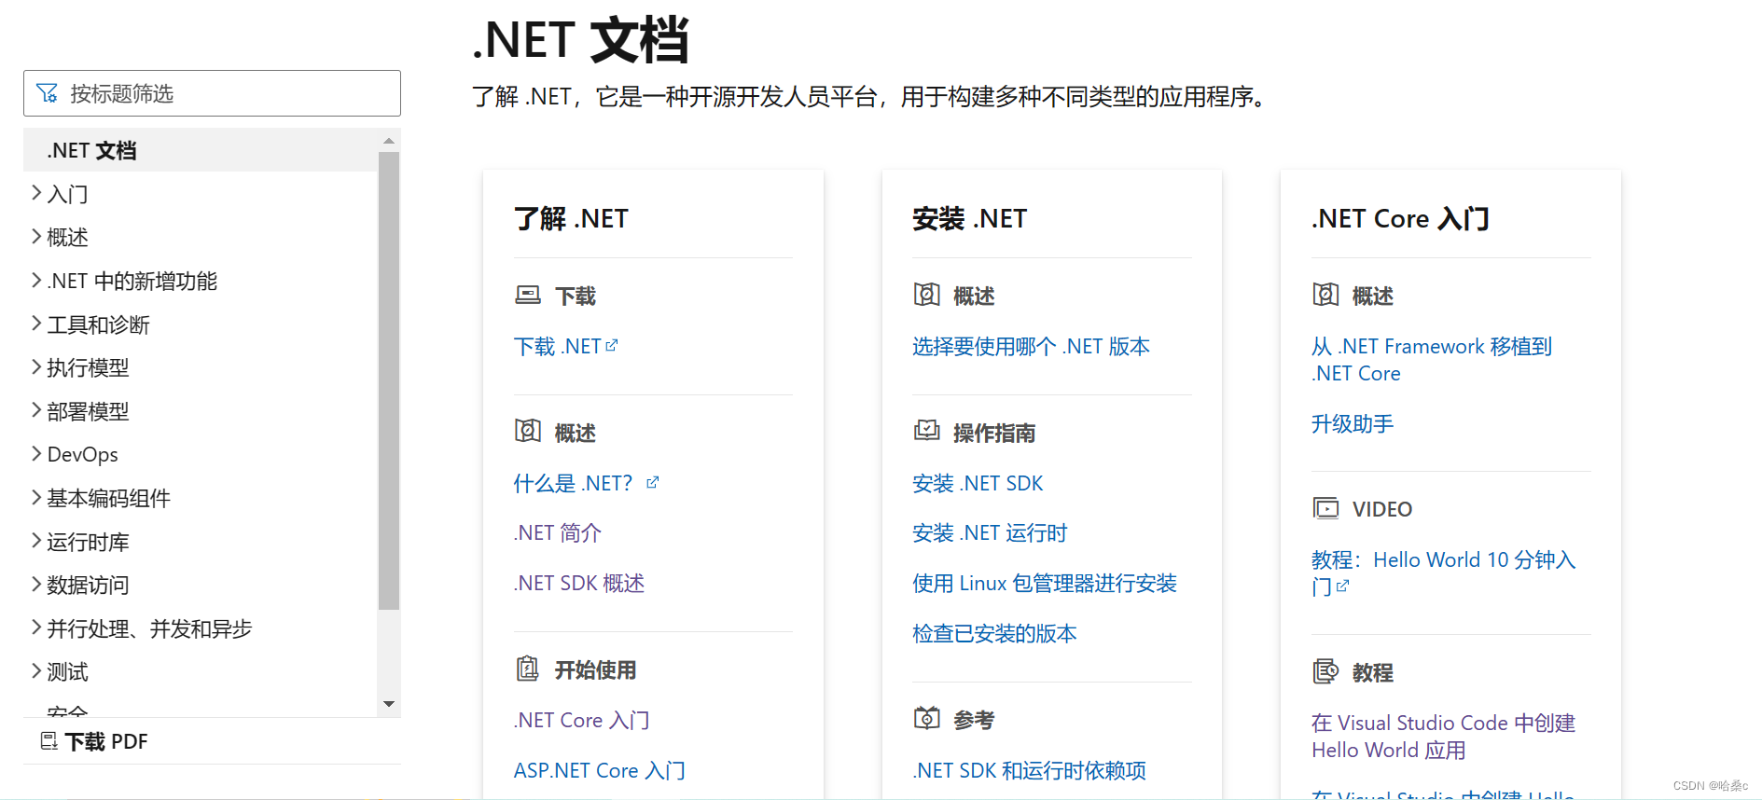The width and height of the screenshot is (1762, 800).
Task: Click the sidebar scrollbar thumb
Action: [x=389, y=380]
